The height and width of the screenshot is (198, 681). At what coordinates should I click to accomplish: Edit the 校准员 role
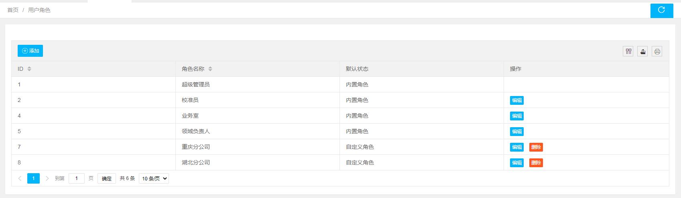point(516,100)
